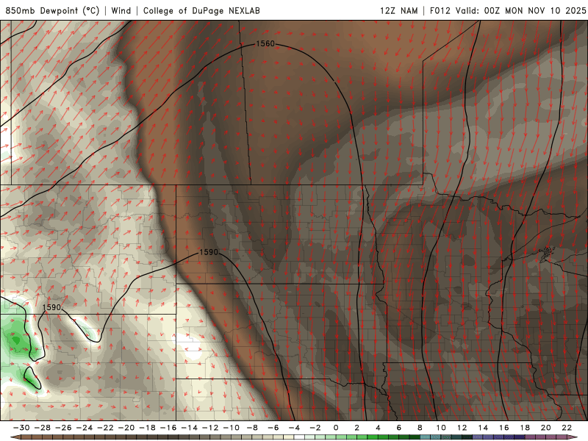Screen dimensions: 588x441
Task: Click the -18 colorbar scale label
Action: (148, 428)
